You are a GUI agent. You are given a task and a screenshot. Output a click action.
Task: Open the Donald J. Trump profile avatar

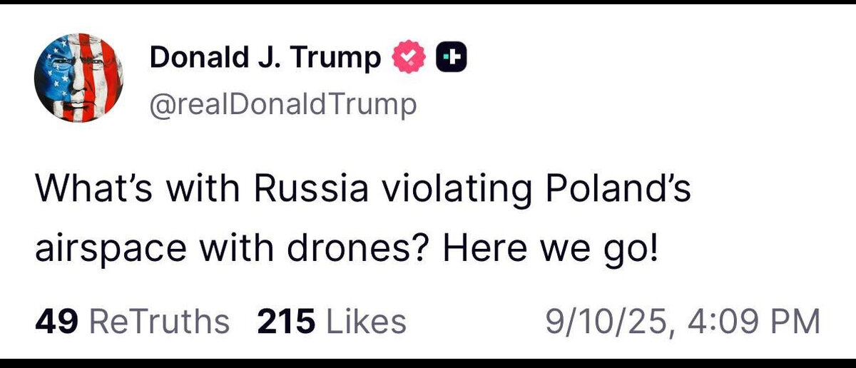tap(78, 78)
